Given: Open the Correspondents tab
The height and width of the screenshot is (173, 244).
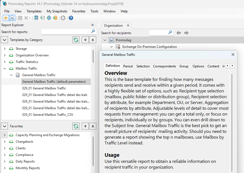Looking at the screenshot, I should point(165,66).
